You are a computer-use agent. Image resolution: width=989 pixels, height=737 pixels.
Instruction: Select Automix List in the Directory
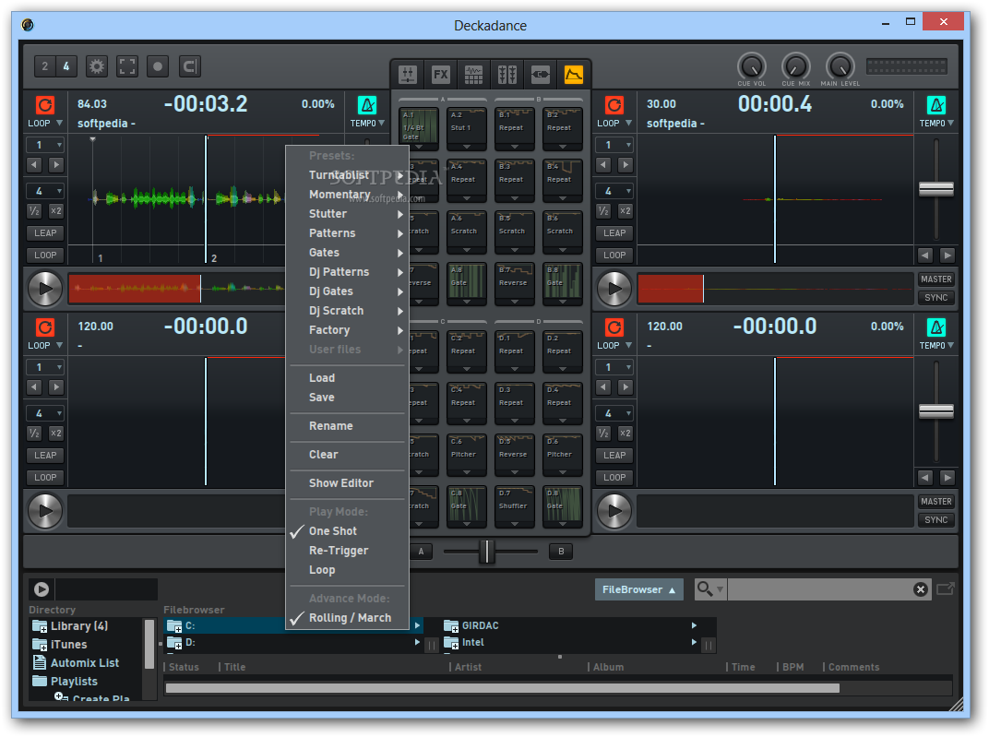[x=85, y=662]
